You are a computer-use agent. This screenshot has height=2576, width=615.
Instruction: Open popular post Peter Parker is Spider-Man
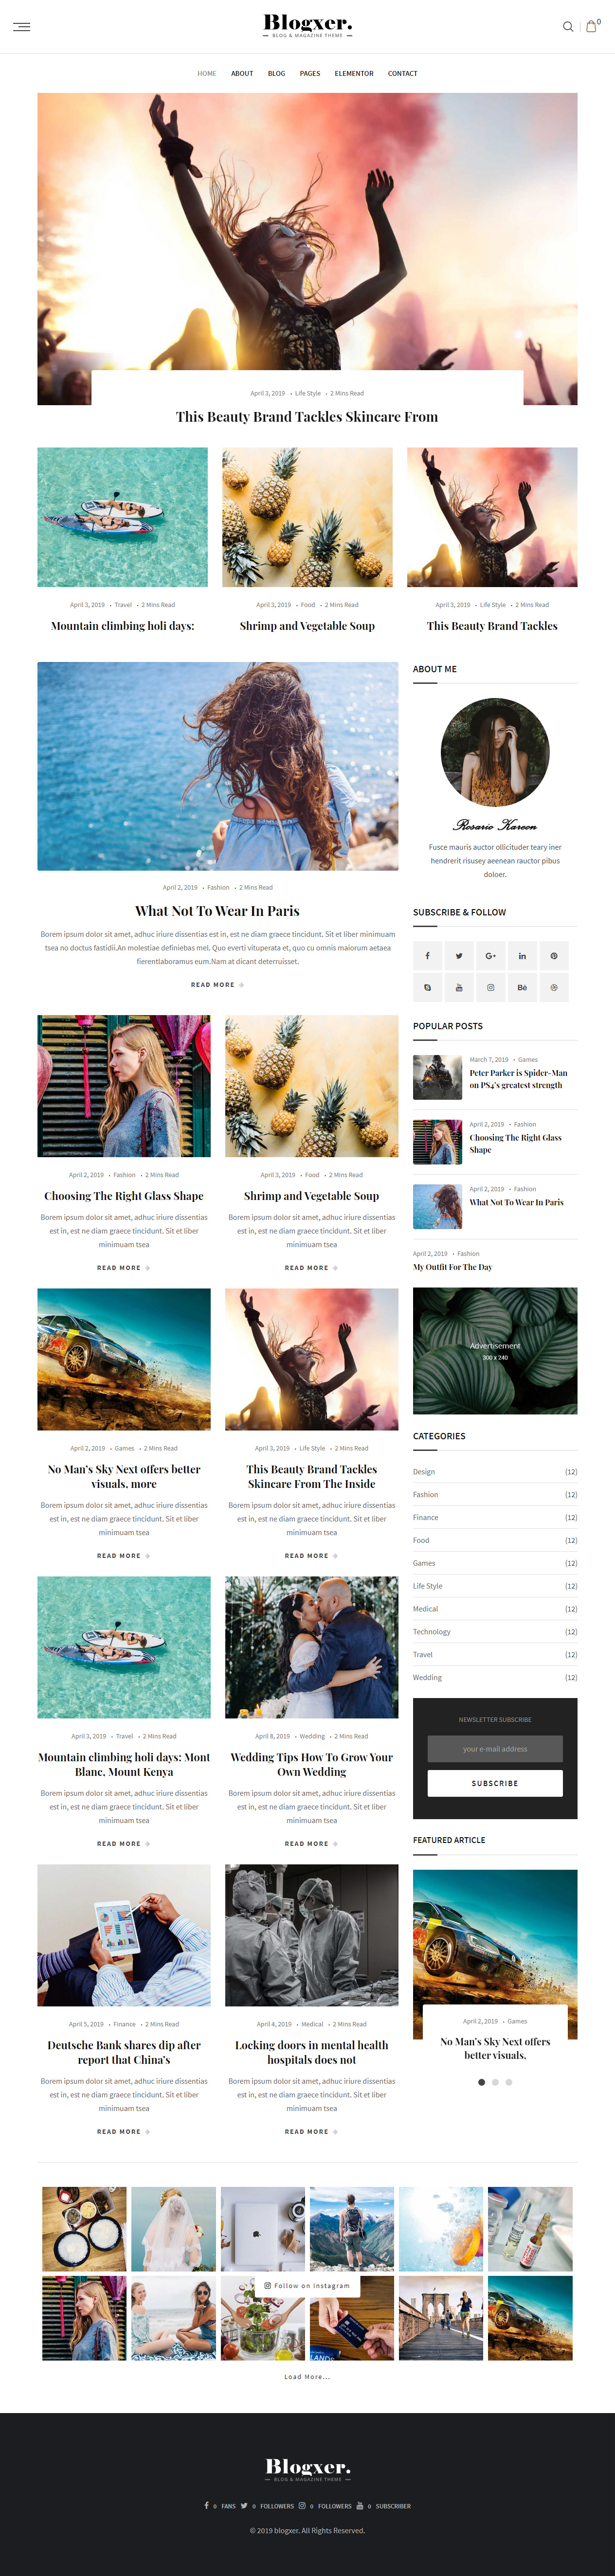tap(518, 1078)
